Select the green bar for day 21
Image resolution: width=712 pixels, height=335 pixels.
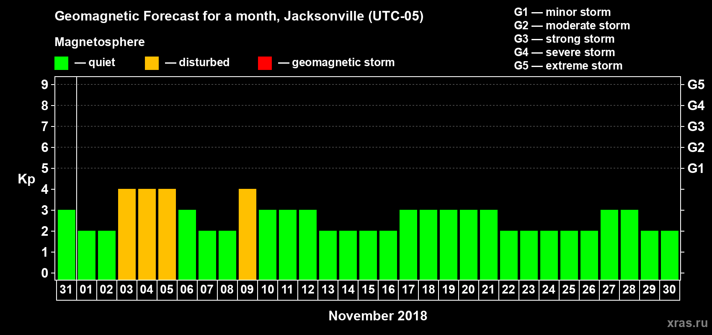click(489, 245)
